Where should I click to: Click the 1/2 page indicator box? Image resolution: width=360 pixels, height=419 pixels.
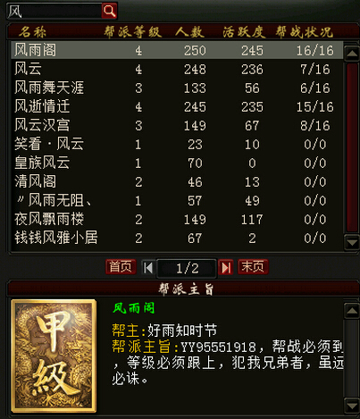coord(187,268)
